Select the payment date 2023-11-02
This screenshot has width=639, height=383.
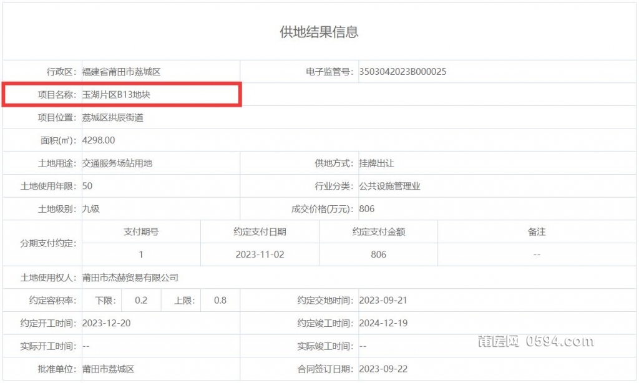(260, 255)
